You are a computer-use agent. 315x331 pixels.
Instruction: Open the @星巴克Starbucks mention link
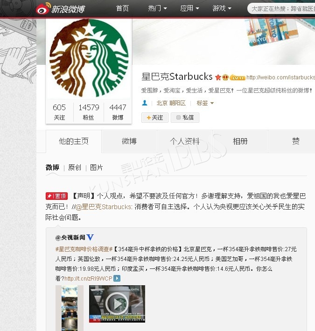tap(104, 207)
